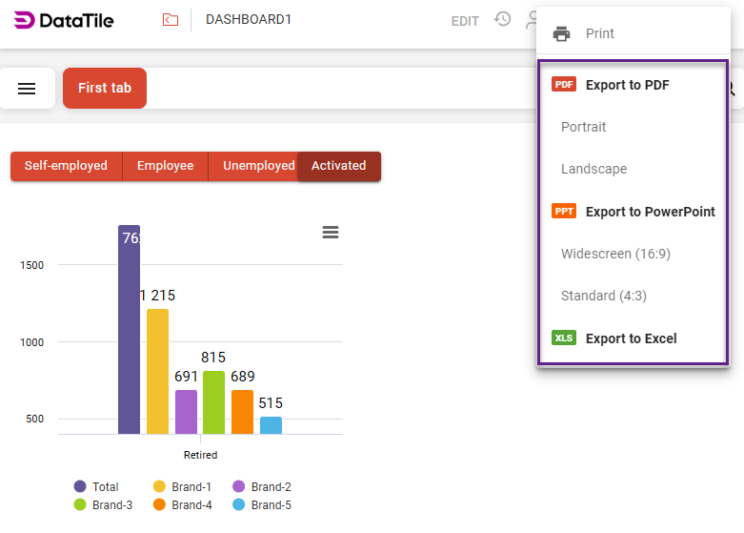Viewport: 744px width, 533px height.
Task: Choose Portrait PDF orientation
Action: [583, 127]
